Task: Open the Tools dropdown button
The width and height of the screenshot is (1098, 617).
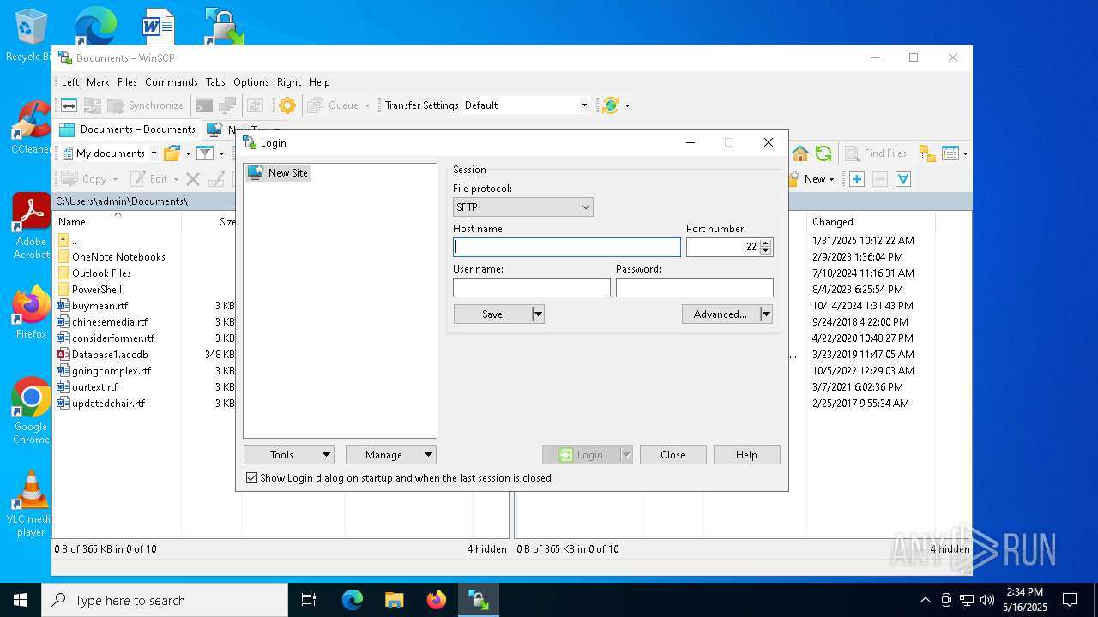Action: (x=288, y=455)
